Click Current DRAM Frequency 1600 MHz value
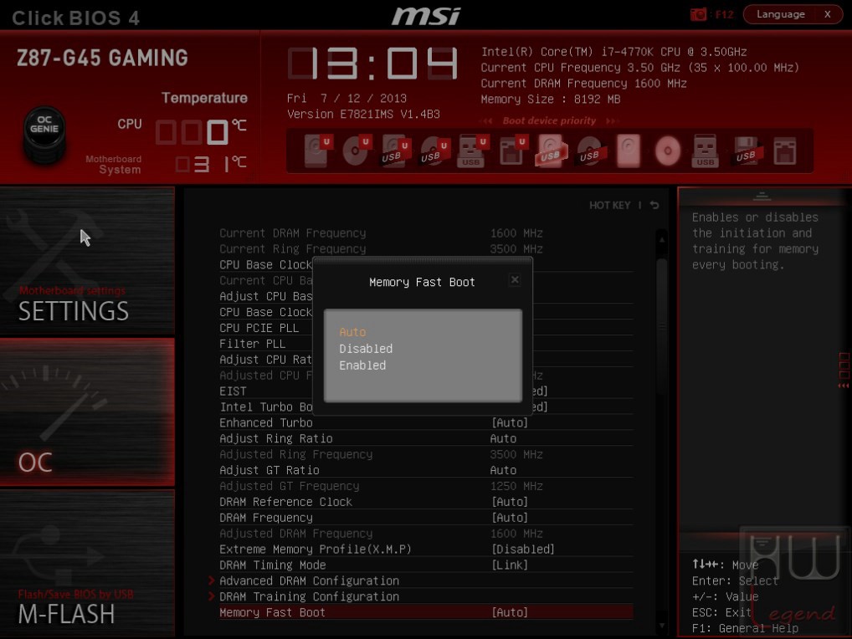This screenshot has height=639, width=852. tap(516, 233)
